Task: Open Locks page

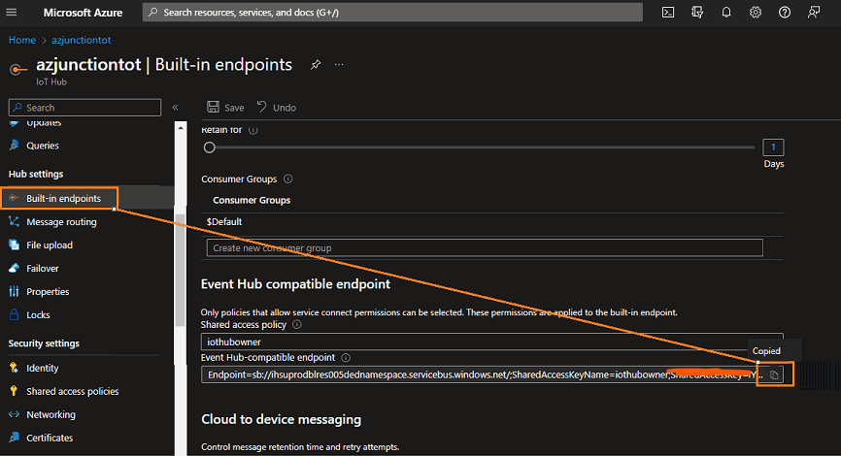Action: (38, 315)
